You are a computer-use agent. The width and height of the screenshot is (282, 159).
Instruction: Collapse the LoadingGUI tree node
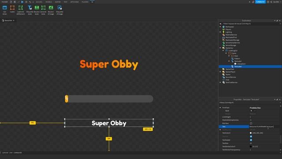coord(223,51)
